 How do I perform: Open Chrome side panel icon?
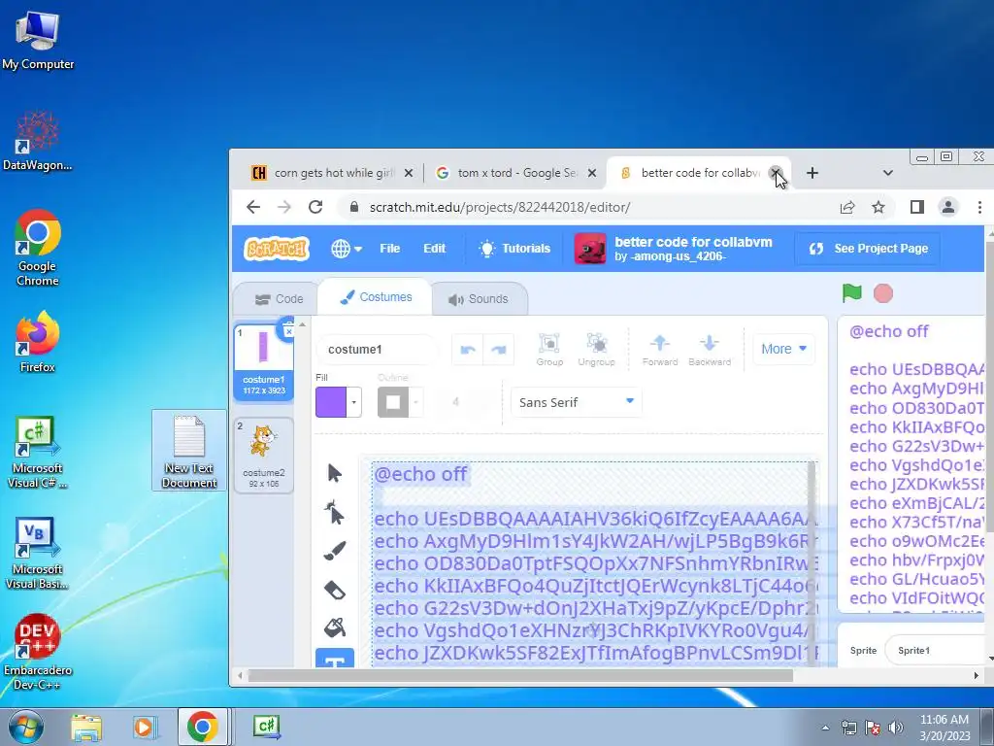click(x=916, y=207)
